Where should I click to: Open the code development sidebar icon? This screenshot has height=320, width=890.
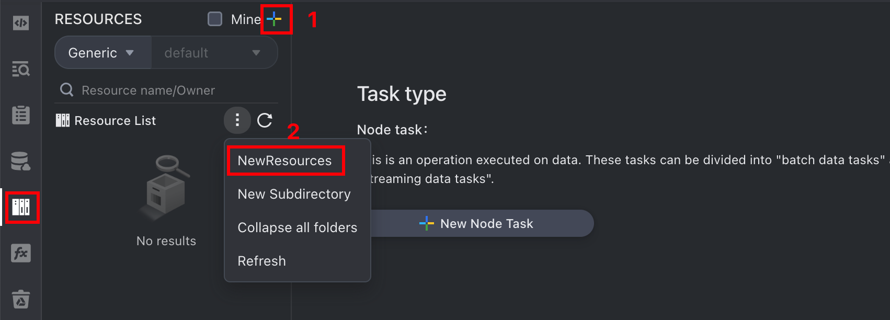coord(20,23)
